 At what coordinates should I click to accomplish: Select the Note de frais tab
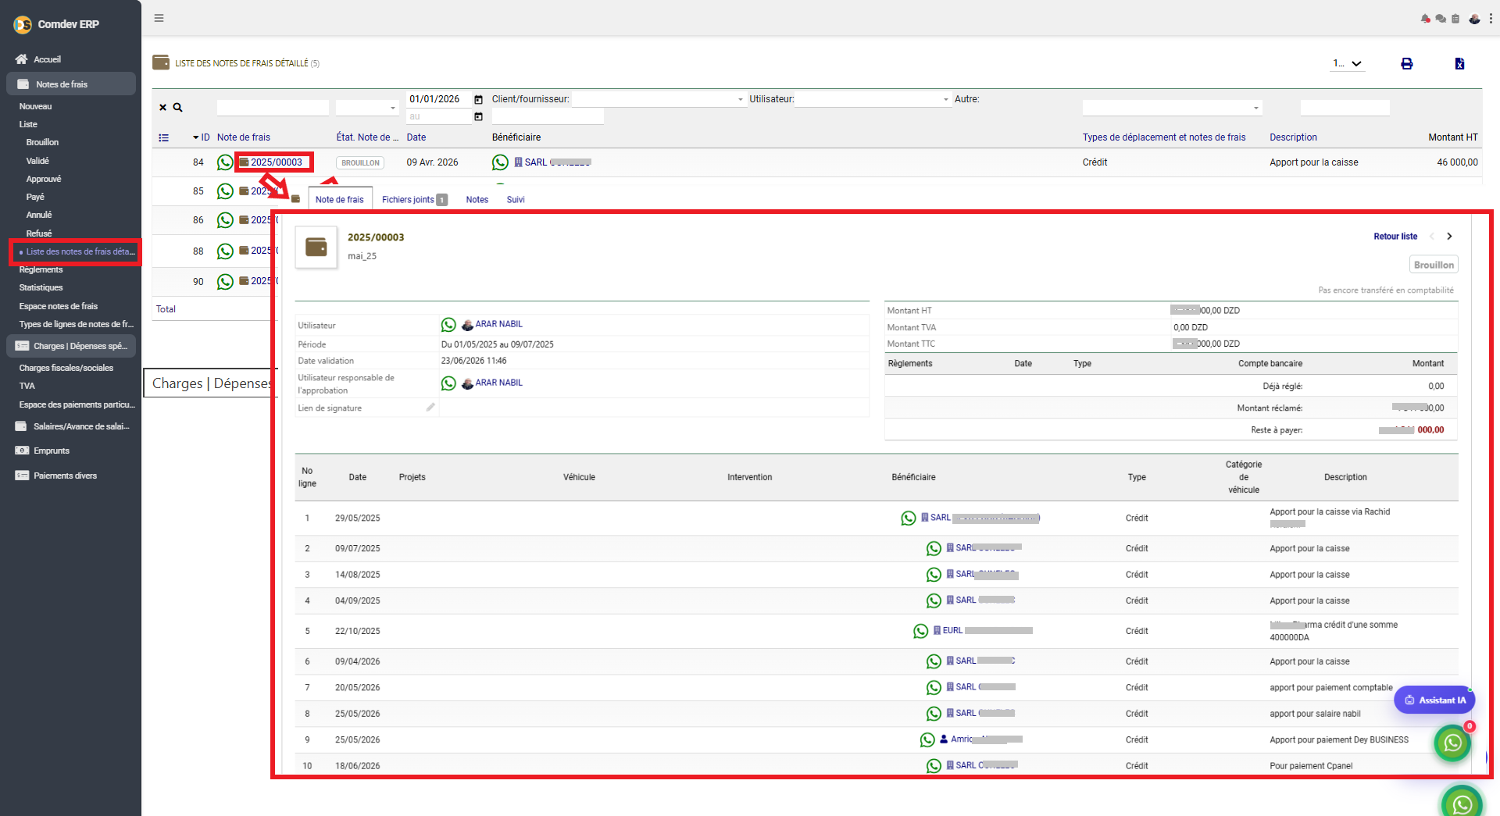pyautogui.click(x=340, y=200)
